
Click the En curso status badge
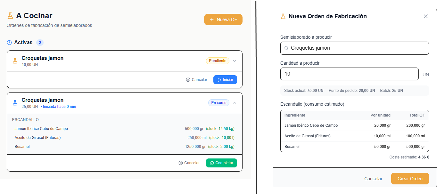(x=219, y=103)
